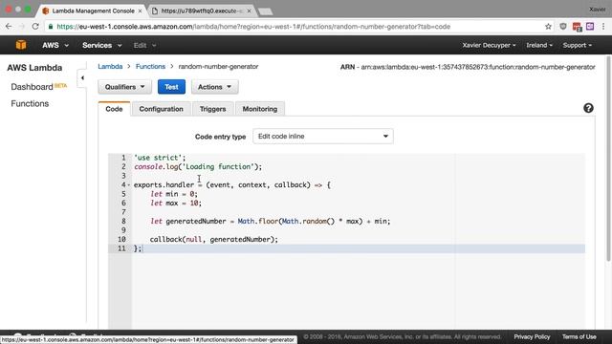Expand the Services menu
Viewport: 612px width, 344px height.
coord(102,45)
